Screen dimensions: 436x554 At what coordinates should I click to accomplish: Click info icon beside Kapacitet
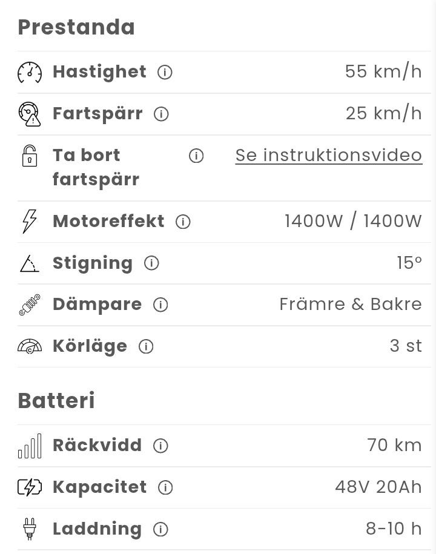click(165, 488)
